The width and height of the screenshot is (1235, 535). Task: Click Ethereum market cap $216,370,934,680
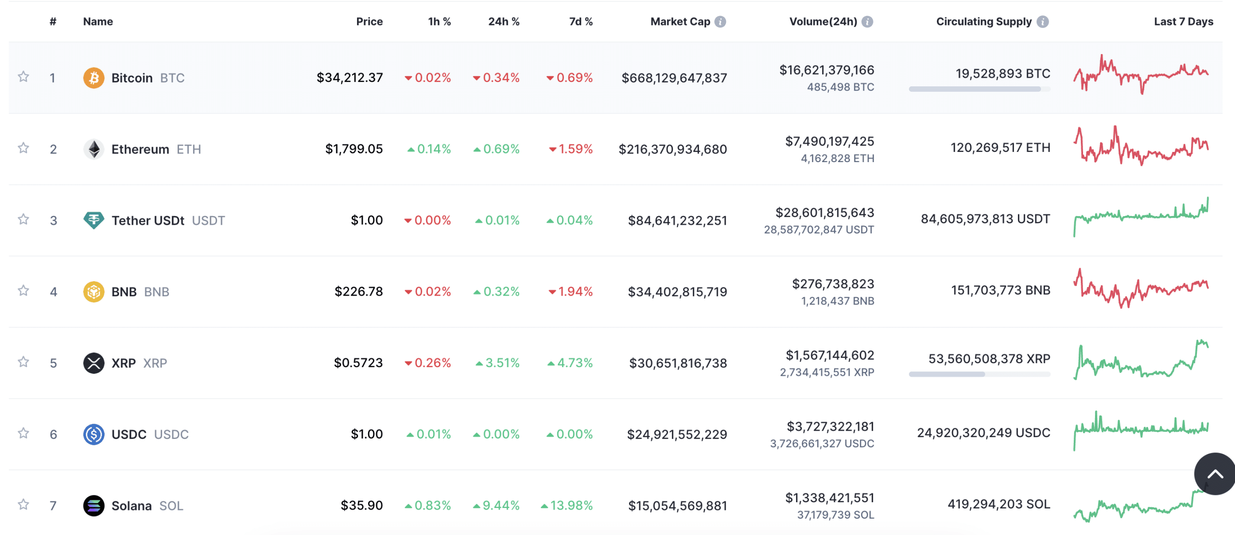tap(672, 150)
